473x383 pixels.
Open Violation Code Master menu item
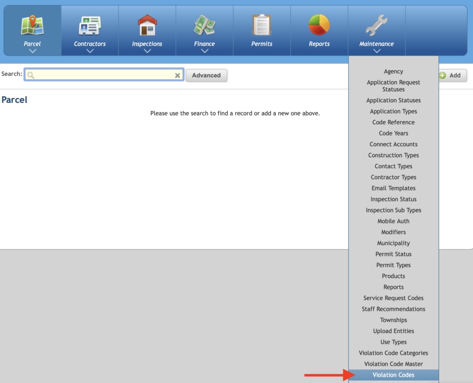pyautogui.click(x=394, y=364)
